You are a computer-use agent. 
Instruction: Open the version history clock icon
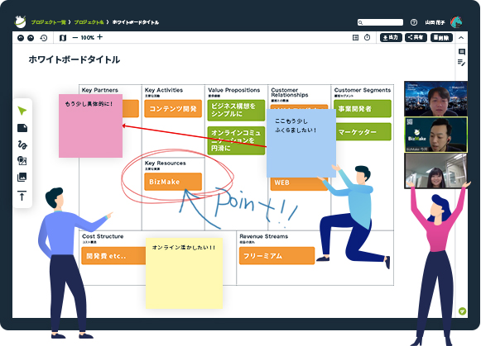point(44,38)
